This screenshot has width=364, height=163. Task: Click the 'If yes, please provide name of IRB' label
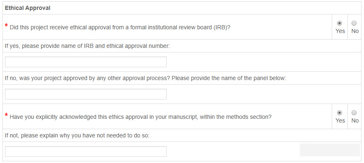(87, 46)
